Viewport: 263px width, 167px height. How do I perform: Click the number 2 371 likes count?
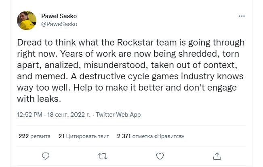click(x=124, y=136)
